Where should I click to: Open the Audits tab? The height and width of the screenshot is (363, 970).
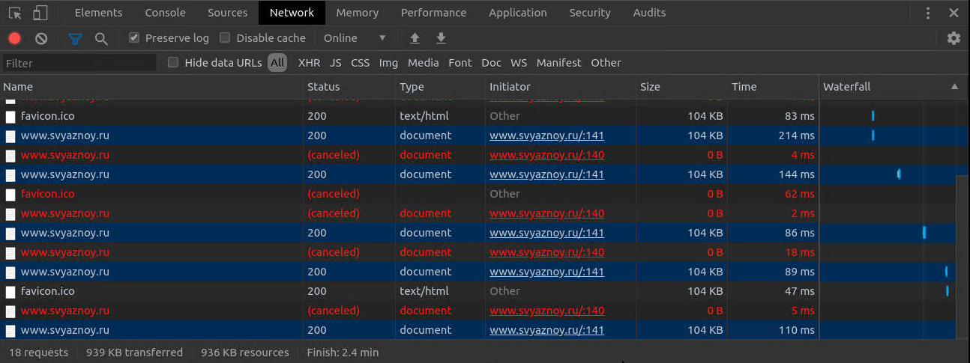click(x=649, y=13)
